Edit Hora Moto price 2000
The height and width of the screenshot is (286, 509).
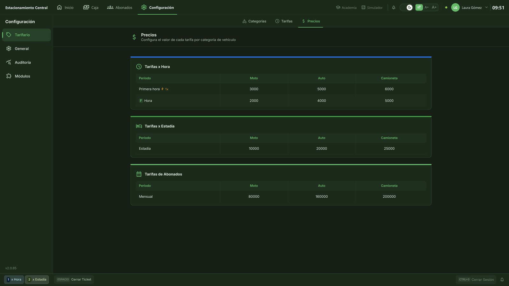tap(254, 101)
